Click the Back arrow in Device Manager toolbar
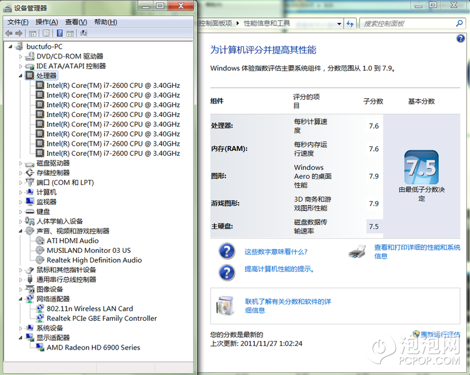The width and height of the screenshot is (470, 375). (x=9, y=33)
